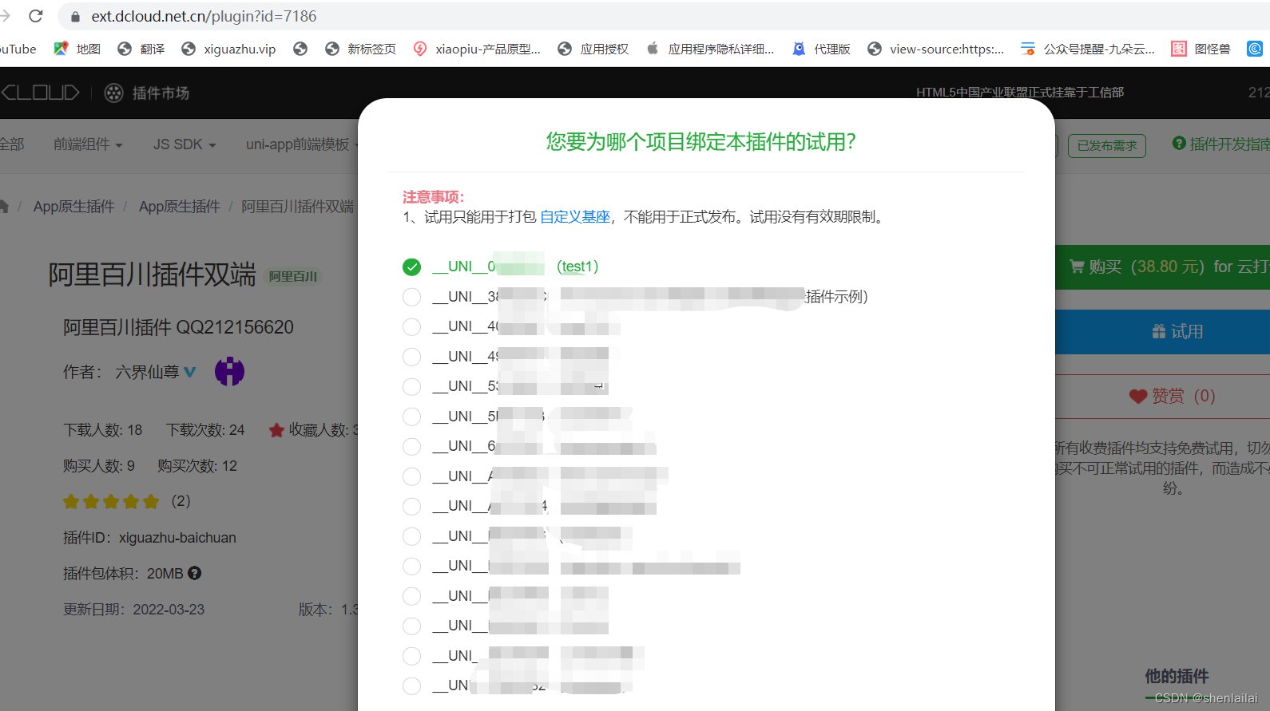Expand the uni-app前端模板 dropdown menu
The width and height of the screenshot is (1270, 711).
[x=302, y=144]
